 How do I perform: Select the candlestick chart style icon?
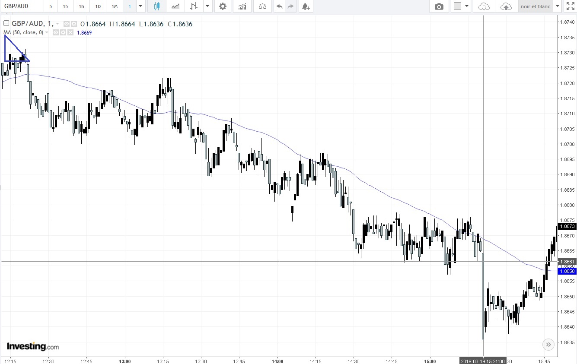pyautogui.click(x=156, y=6)
